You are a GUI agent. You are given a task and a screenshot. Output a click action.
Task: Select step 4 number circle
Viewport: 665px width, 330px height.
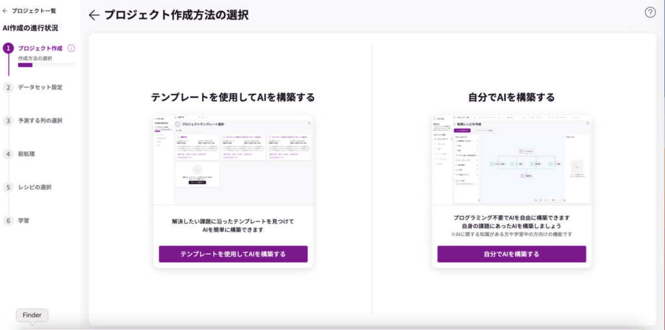click(8, 154)
